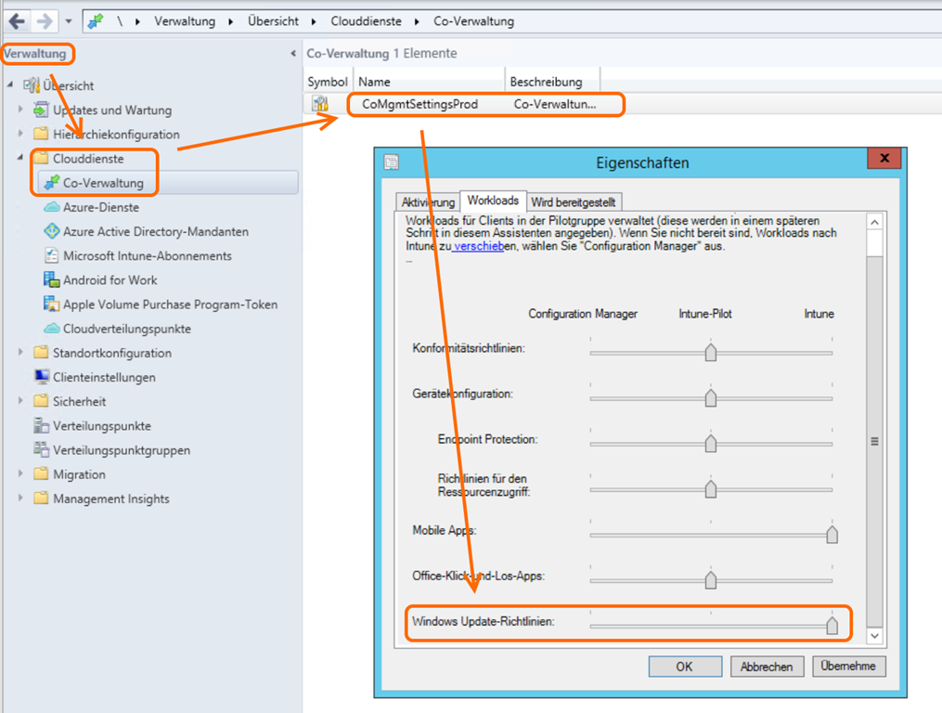Click the Mobile Apps slider thumb
Screen dimensions: 942x713
(832, 534)
